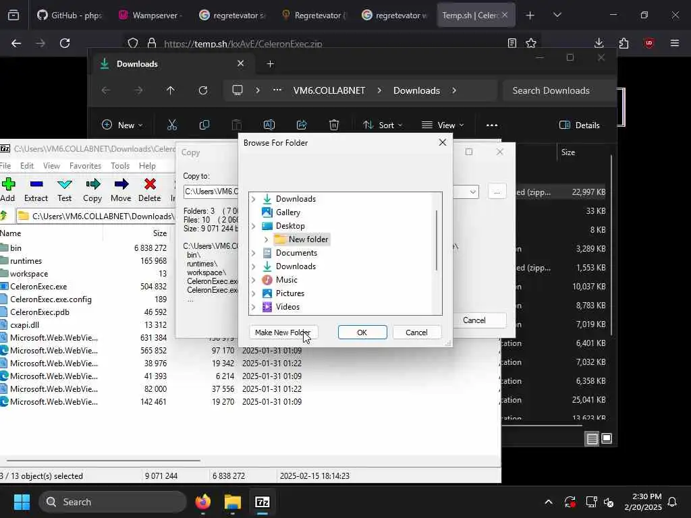The width and height of the screenshot is (691, 518).
Task: Click the 7-Zip Add toolbar icon
Action: (8, 184)
